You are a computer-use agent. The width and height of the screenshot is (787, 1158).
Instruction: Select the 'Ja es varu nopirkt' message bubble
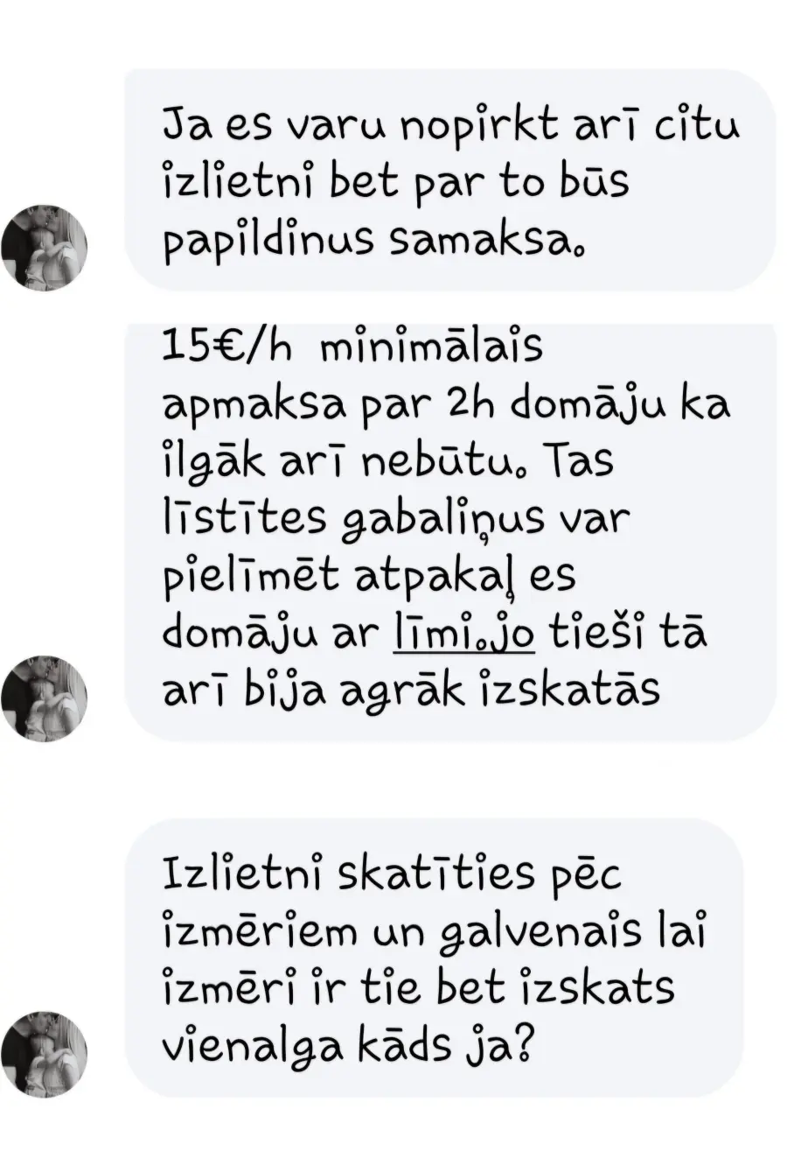pyautogui.click(x=449, y=180)
